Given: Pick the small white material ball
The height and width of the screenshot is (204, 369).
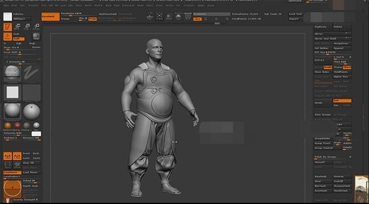Looking at the screenshot, I should (36, 125).
